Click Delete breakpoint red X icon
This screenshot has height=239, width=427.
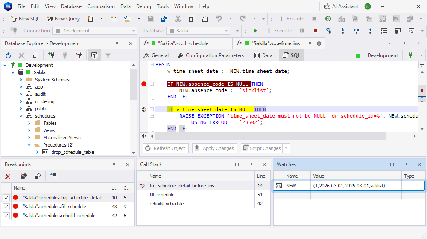(8, 176)
